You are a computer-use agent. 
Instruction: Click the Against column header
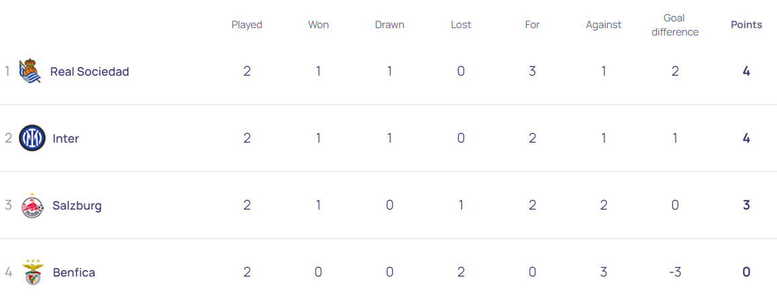604,25
